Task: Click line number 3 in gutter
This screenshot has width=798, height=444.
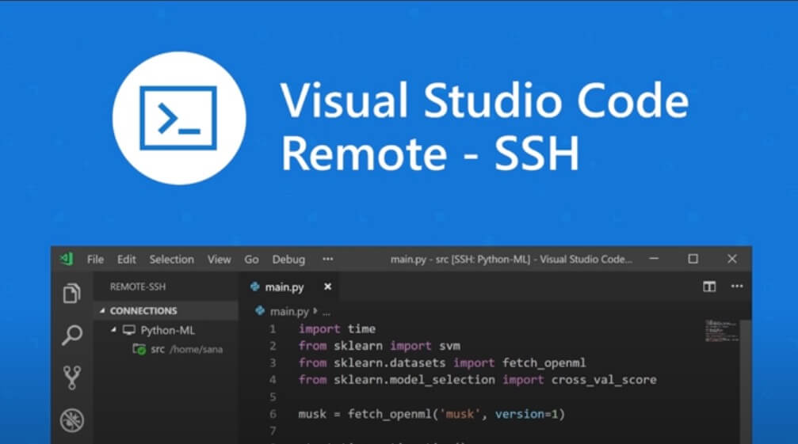Action: point(273,362)
